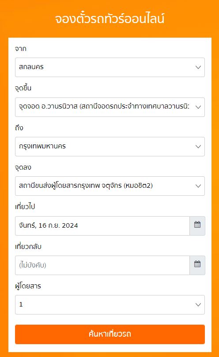The width and height of the screenshot is (219, 357).
Task: Click the chevron arrow on หมอชิต2 dropdown
Action: pos(198,186)
